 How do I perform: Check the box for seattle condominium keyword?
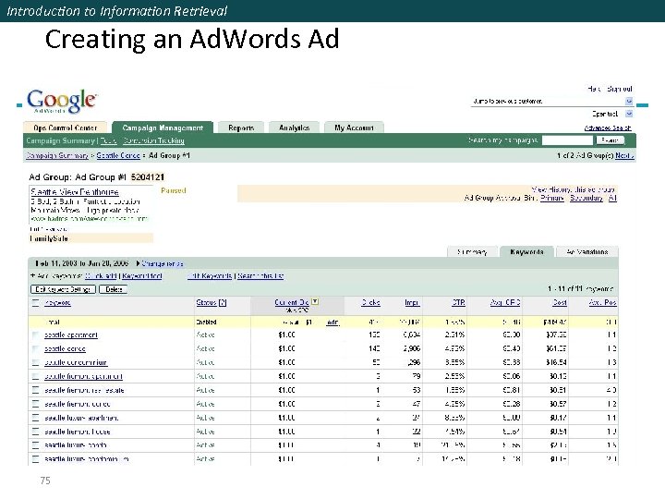(36, 363)
